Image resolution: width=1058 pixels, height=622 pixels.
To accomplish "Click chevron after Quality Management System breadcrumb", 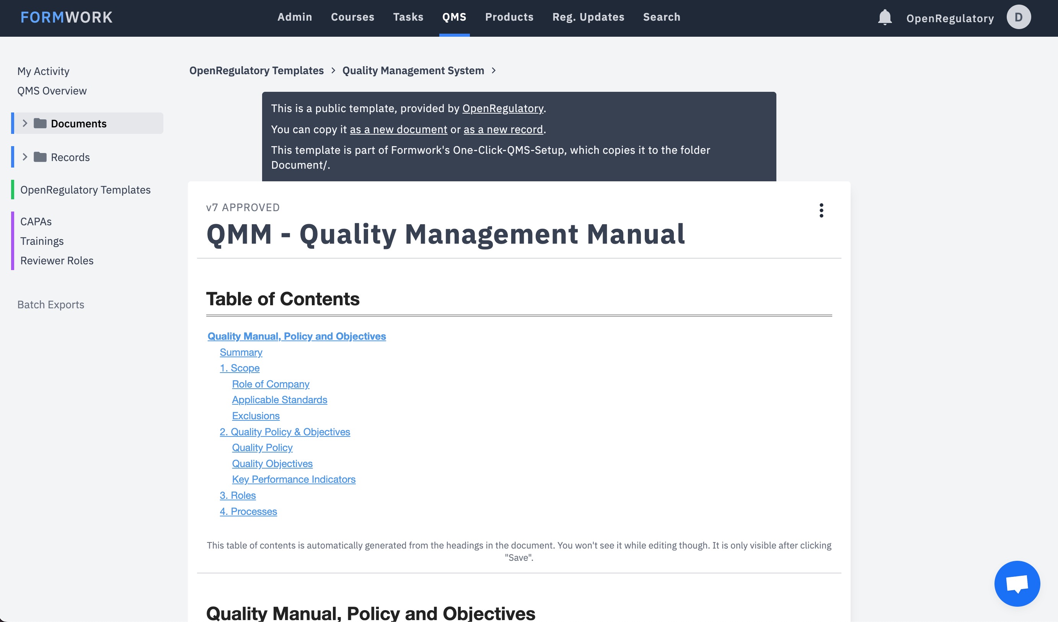I will (494, 70).
